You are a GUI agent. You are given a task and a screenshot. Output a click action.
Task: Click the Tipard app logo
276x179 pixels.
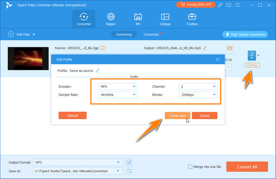point(9,5)
